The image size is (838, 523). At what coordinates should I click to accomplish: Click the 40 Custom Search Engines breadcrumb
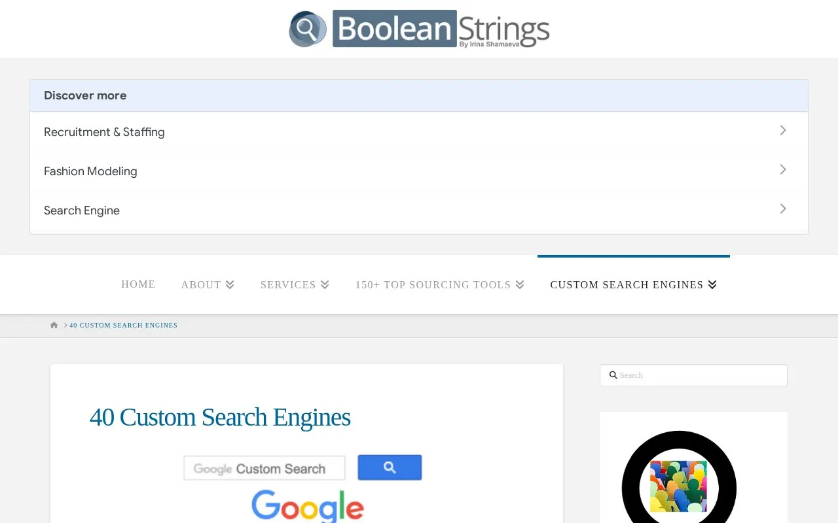point(124,325)
